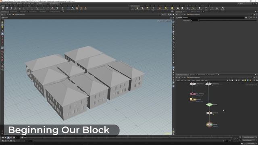Image resolution: width=258 pixels, height=145 pixels.
Task: Open network editor Tools menu
Action: tap(193, 80)
